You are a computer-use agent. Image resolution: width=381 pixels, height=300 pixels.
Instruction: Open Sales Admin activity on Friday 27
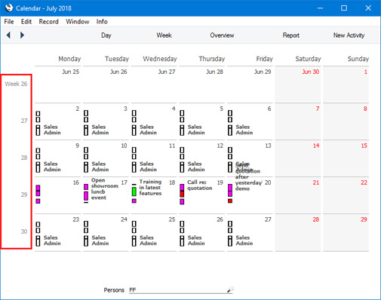click(244, 240)
